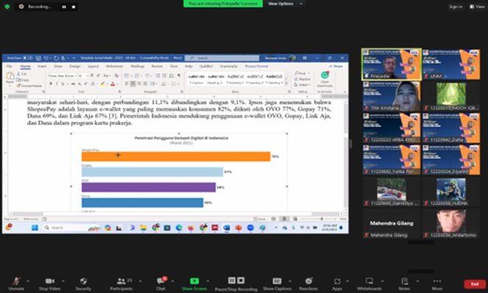
Task: Click the orange ShopeePay bar in the chart
Action: pyautogui.click(x=176, y=156)
